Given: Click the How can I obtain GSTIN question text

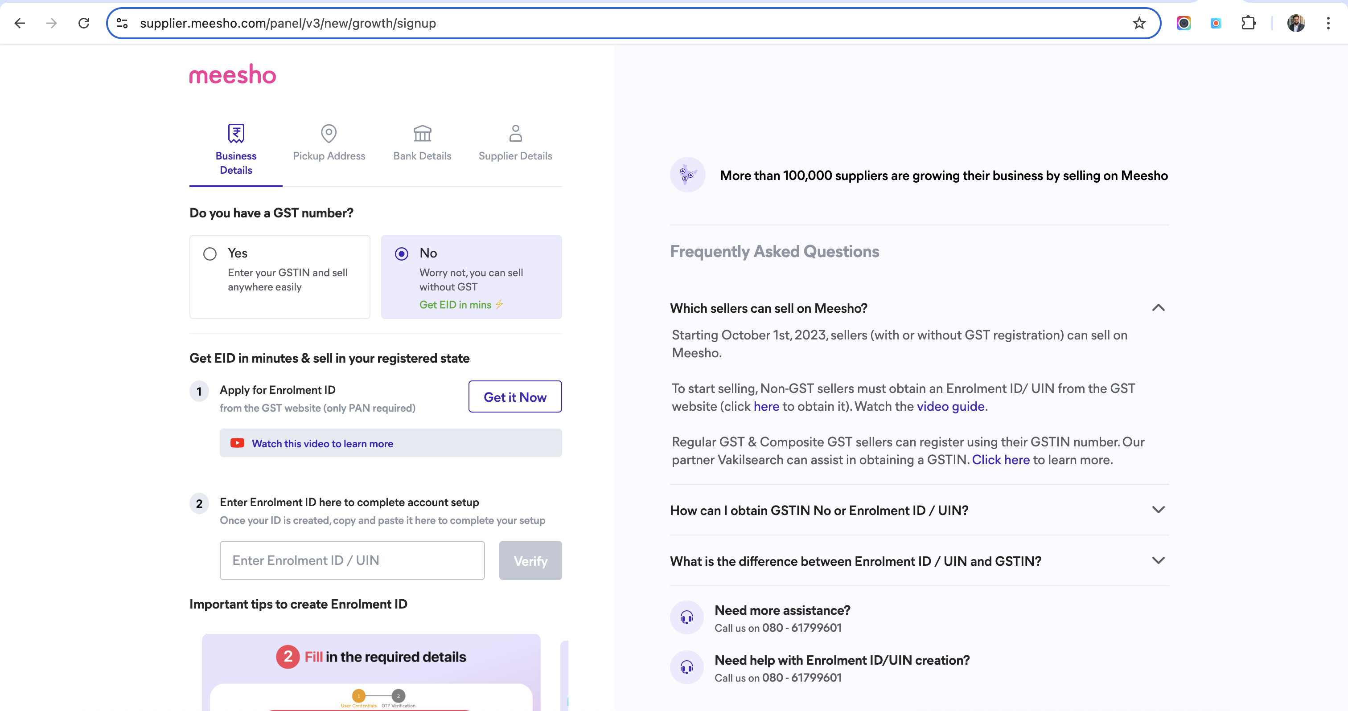Looking at the screenshot, I should tap(819, 510).
